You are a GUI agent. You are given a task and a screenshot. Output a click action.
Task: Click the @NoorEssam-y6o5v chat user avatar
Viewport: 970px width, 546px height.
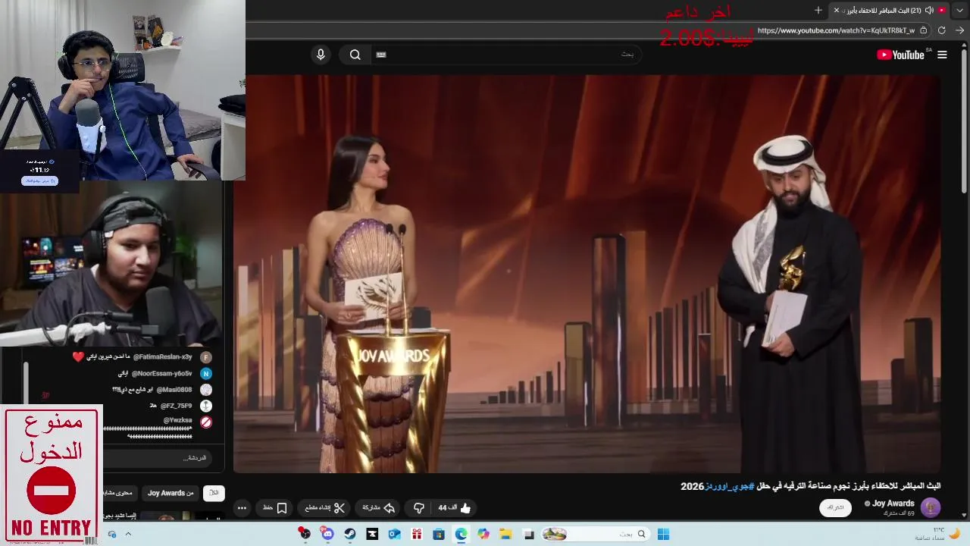[206, 373]
